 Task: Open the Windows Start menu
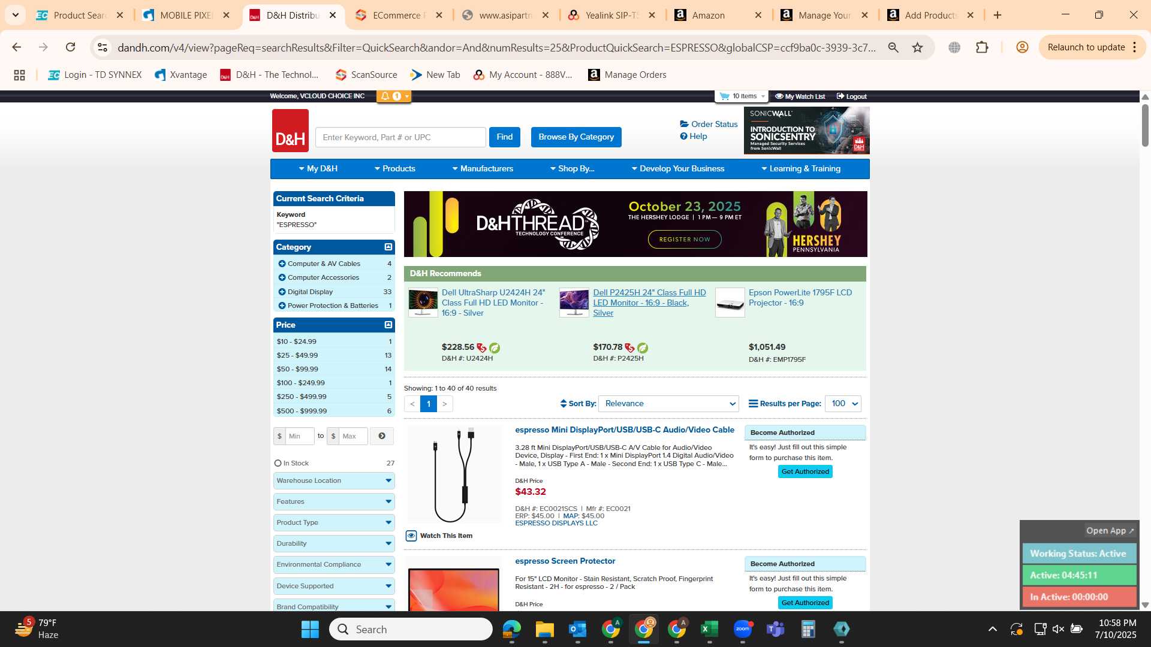(x=310, y=629)
